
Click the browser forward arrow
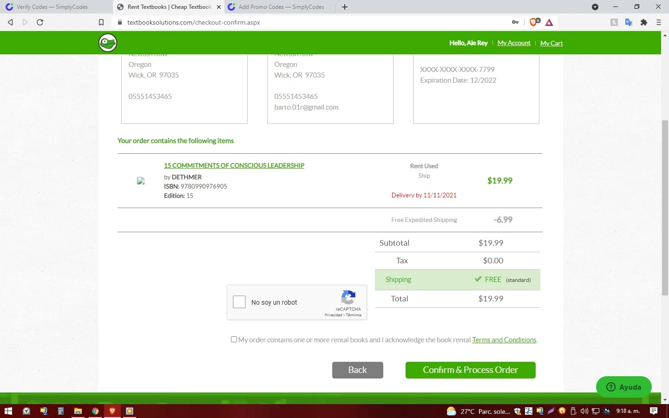point(25,22)
